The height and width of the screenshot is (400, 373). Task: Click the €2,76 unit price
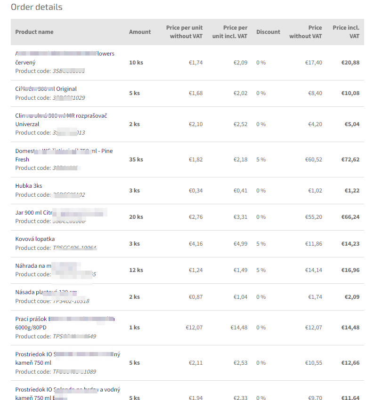195,217
